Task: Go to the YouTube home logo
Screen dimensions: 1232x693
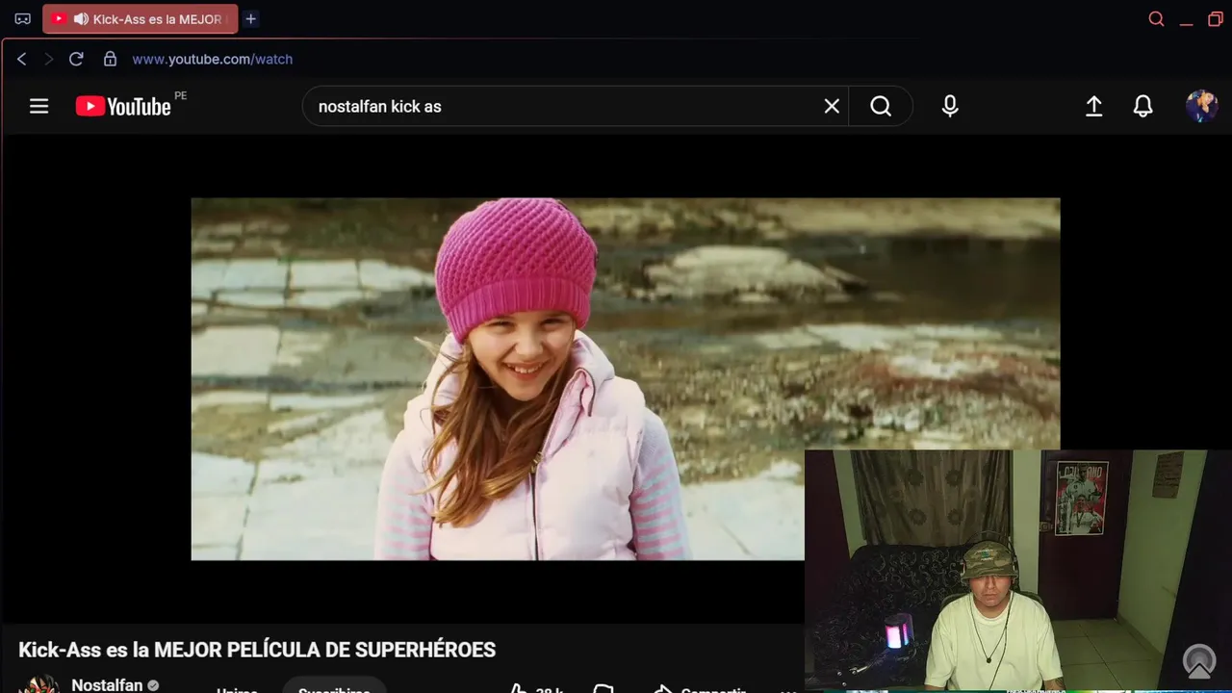Action: (123, 106)
